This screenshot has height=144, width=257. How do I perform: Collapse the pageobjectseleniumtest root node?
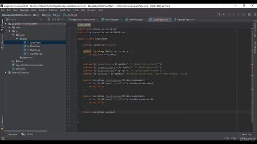click(x=6, y=24)
